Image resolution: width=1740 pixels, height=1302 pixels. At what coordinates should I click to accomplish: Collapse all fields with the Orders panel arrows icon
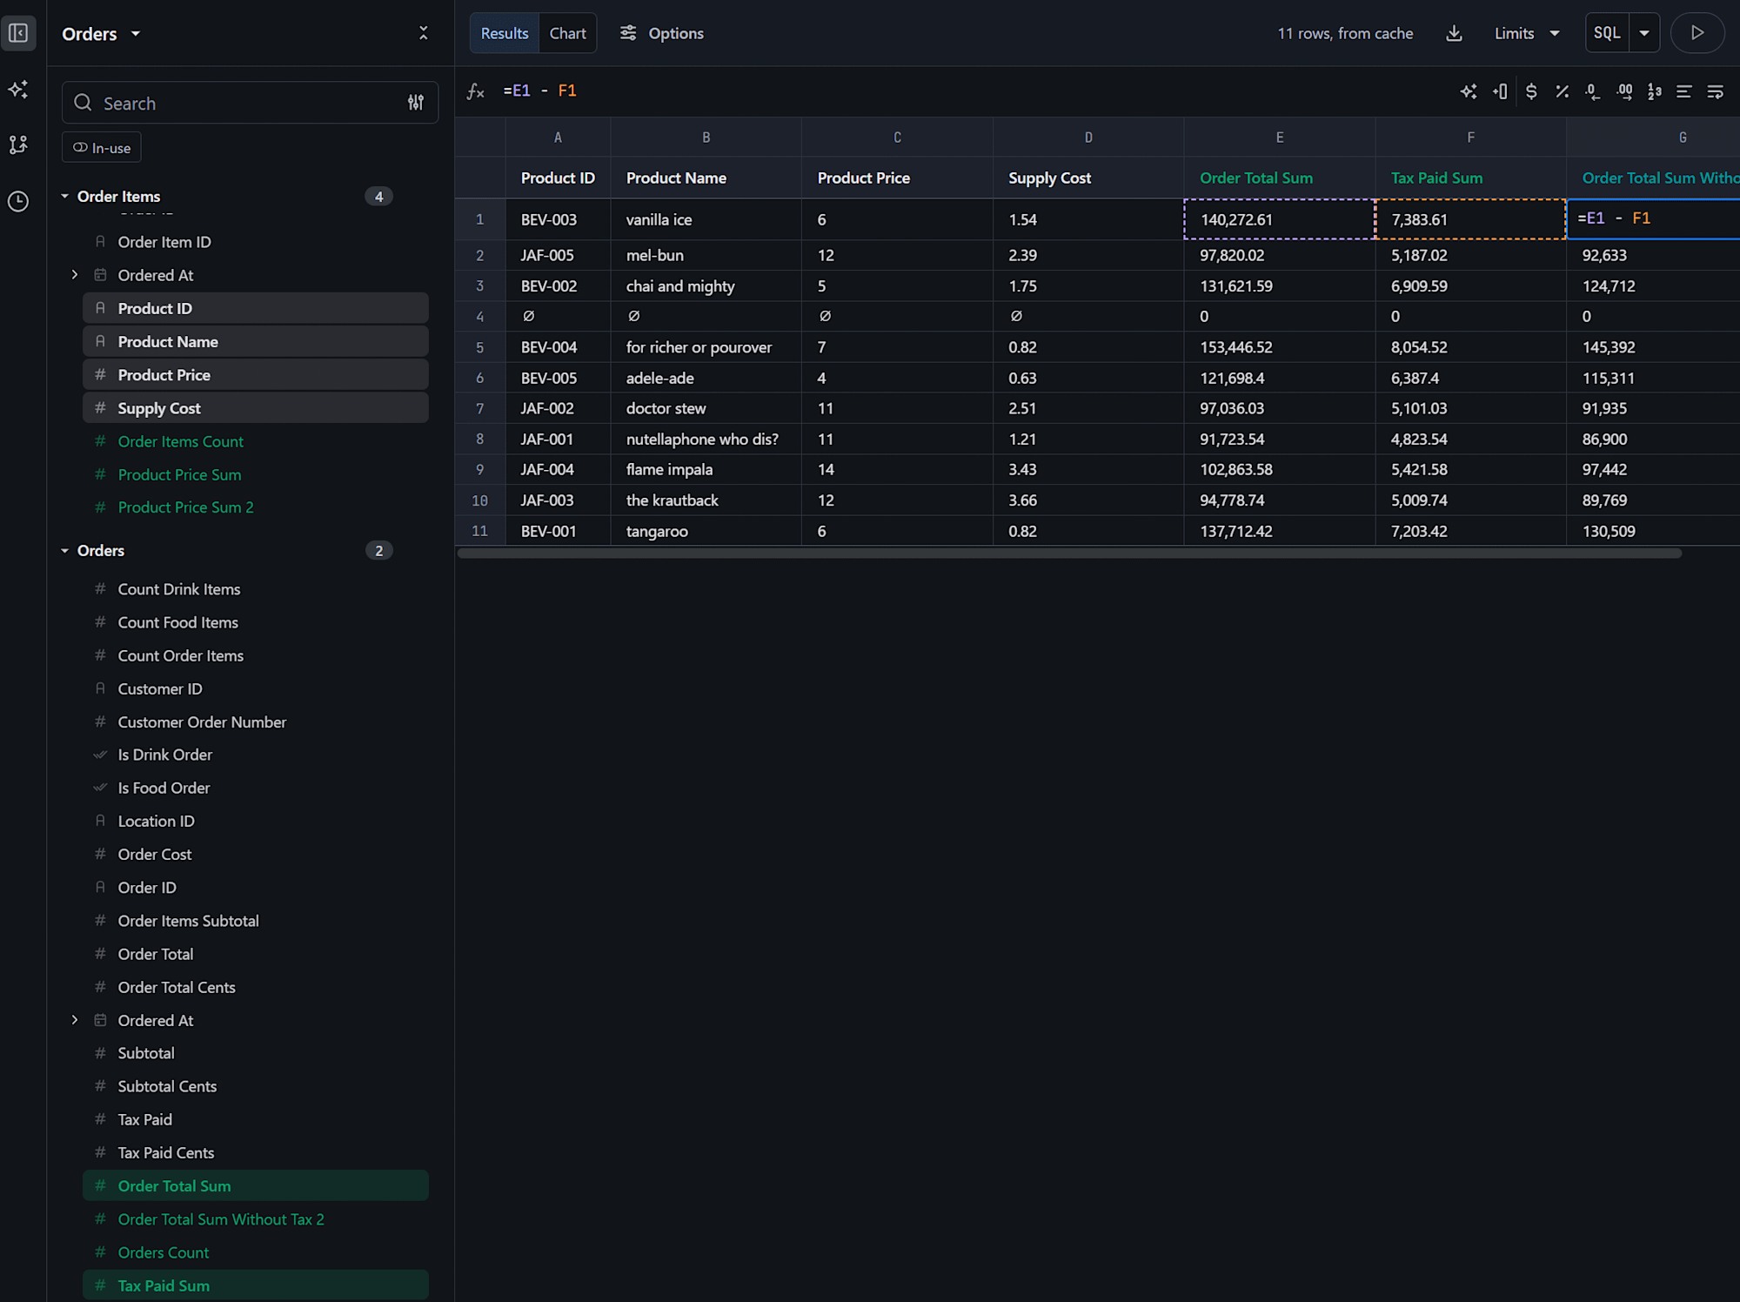(x=424, y=33)
